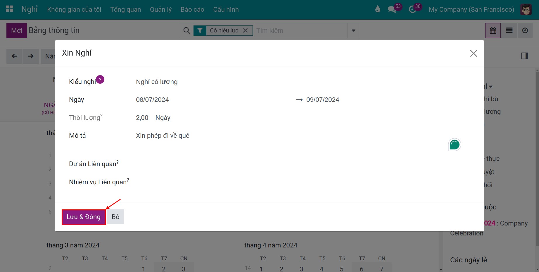
Task: Edit the end date 09/07/2024
Action: point(323,100)
